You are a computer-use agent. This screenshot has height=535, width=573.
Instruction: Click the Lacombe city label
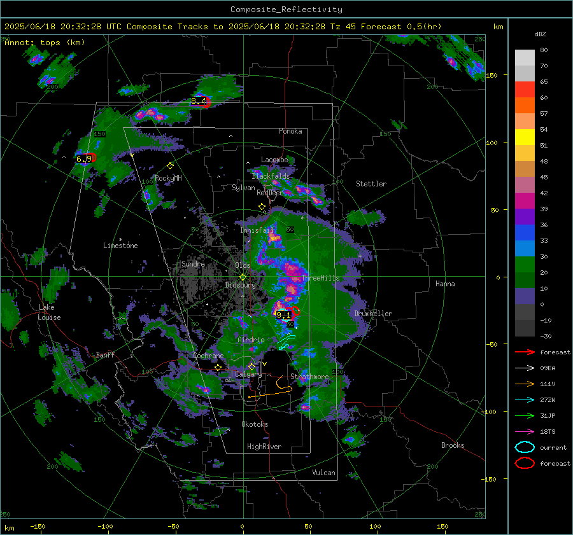(274, 160)
